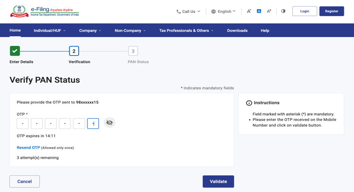The image size is (354, 192).
Task: Select the default font size A icon
Action: tap(259, 11)
